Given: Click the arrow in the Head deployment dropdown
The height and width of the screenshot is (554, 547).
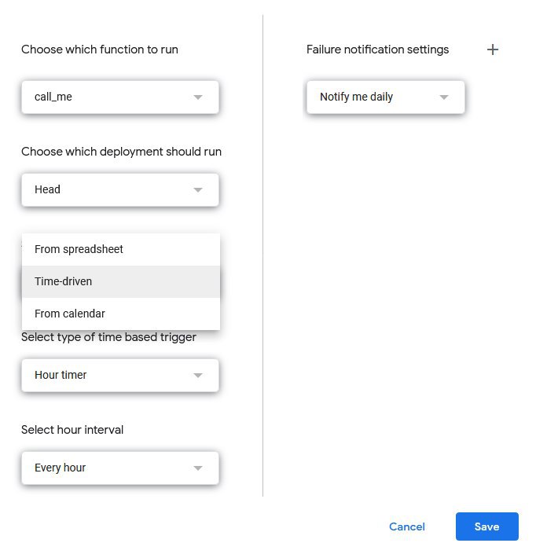Looking at the screenshot, I should click(x=198, y=190).
